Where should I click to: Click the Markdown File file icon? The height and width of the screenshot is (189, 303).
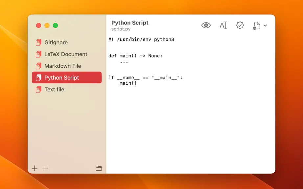click(x=38, y=66)
